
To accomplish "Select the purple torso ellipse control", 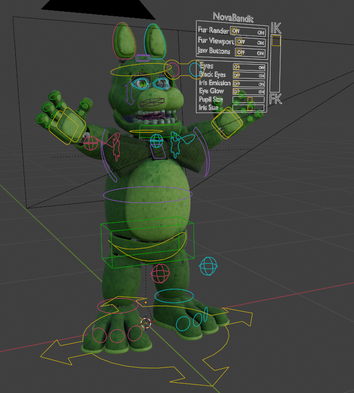I will [x=148, y=195].
